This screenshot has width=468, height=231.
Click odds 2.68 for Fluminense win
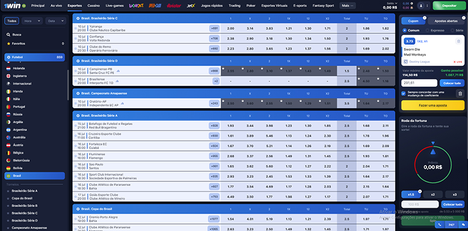[230, 156]
